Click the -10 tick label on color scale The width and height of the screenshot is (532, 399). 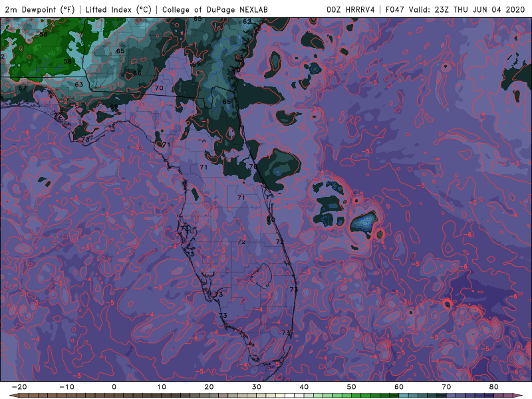click(x=66, y=387)
